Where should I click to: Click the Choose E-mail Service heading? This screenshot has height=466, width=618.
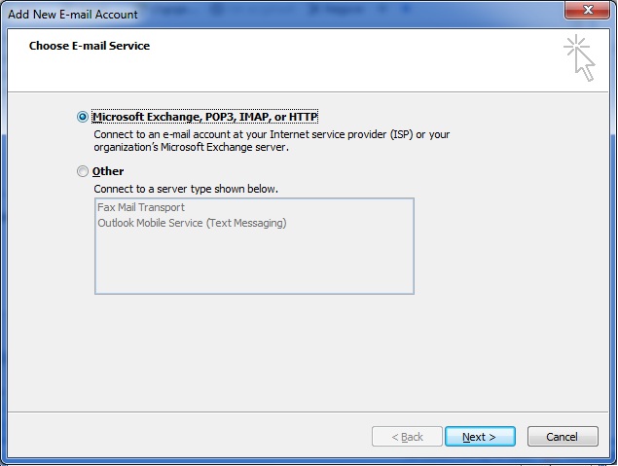click(x=90, y=46)
